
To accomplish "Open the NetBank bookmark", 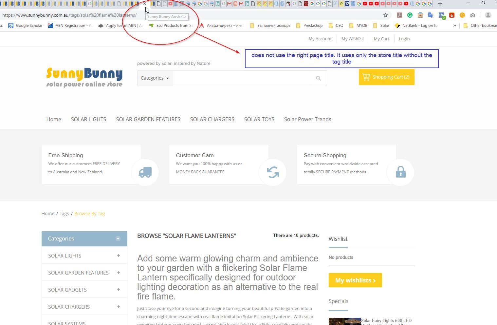I will pos(416,26).
